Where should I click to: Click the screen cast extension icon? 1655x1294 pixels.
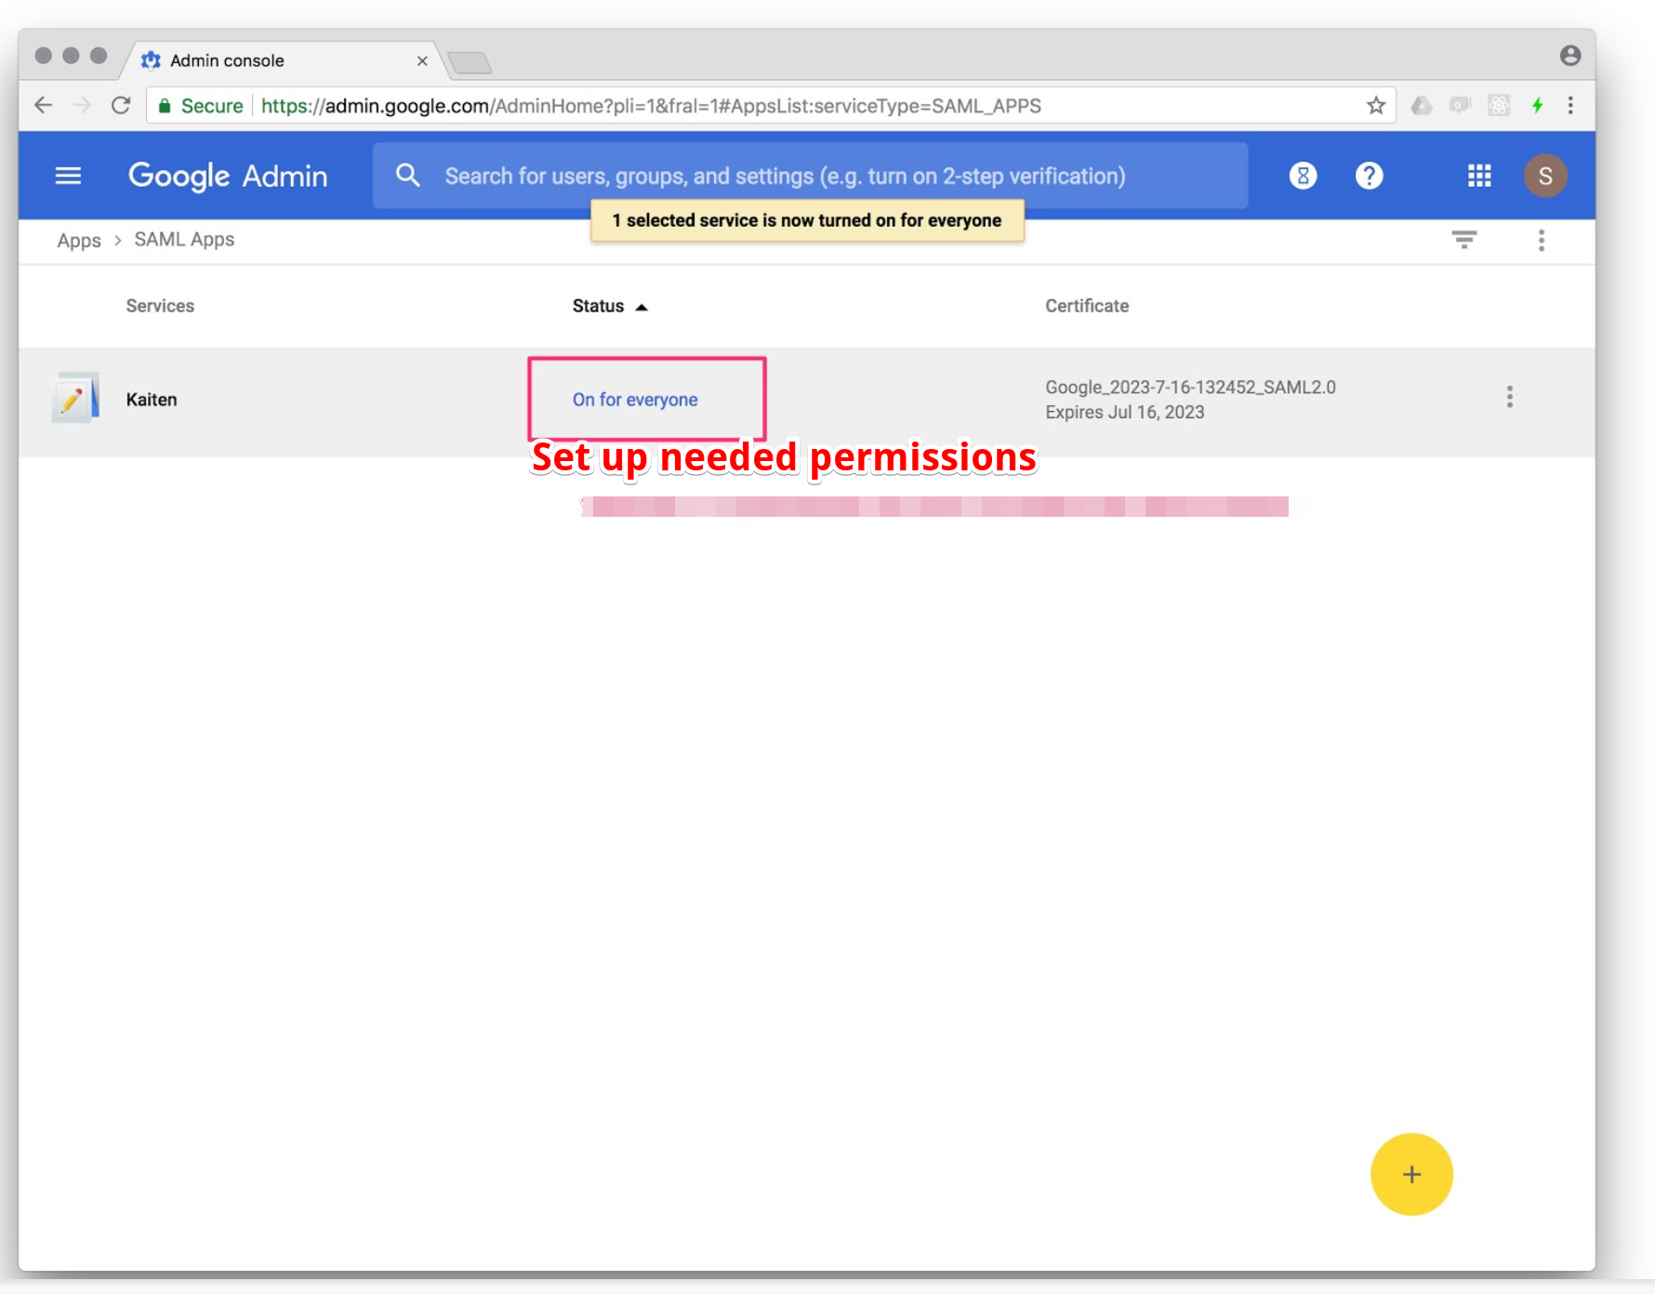tap(1460, 105)
